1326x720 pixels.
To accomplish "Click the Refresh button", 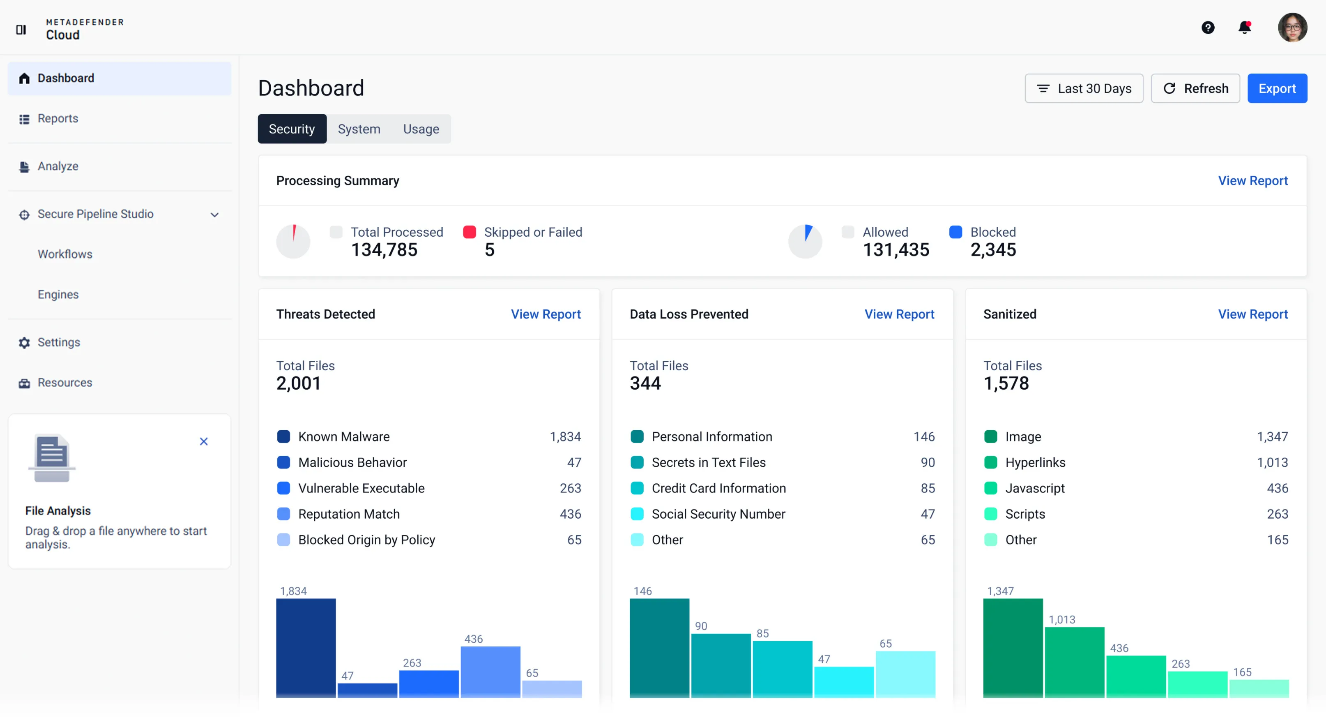I will [x=1195, y=89].
